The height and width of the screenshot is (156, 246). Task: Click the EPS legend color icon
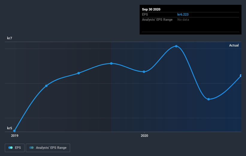click(10, 148)
